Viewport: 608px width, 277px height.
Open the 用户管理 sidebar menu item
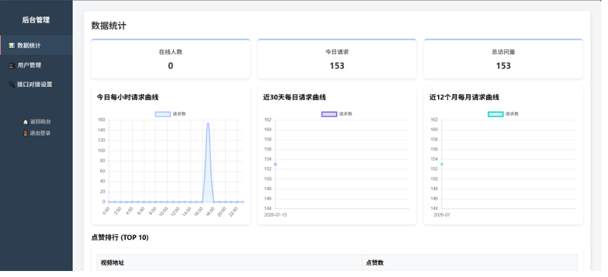36,65
